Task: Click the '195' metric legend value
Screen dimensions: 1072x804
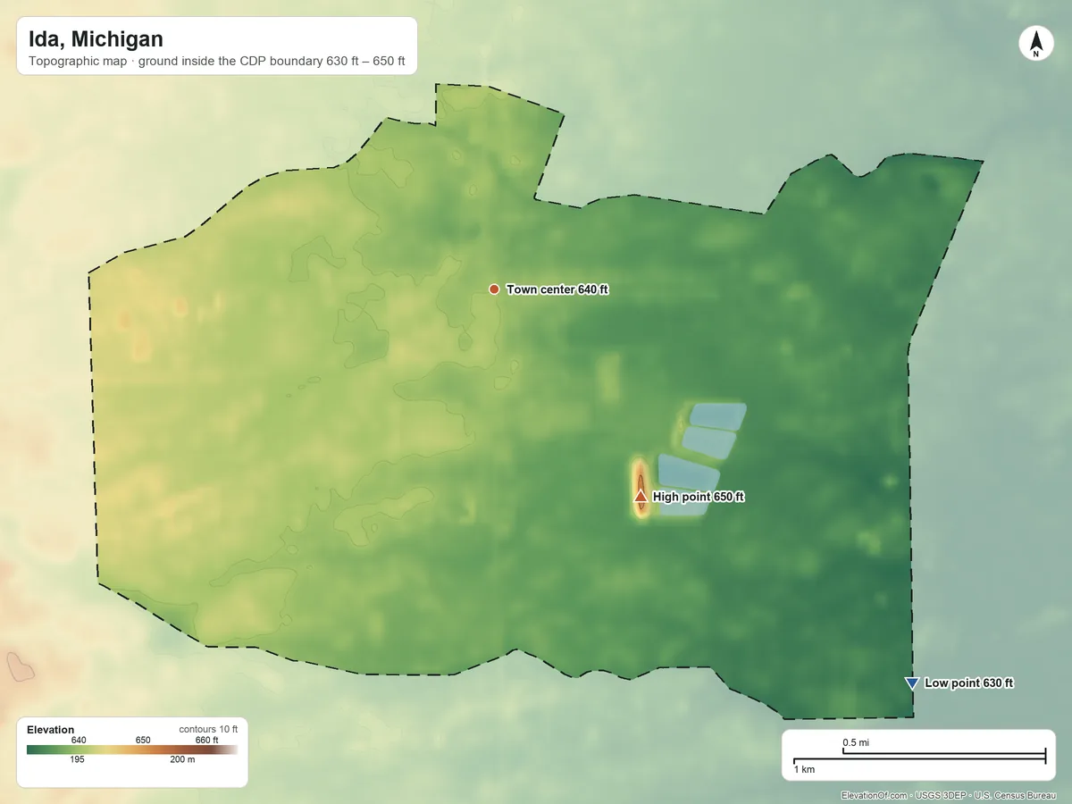Action: click(77, 759)
